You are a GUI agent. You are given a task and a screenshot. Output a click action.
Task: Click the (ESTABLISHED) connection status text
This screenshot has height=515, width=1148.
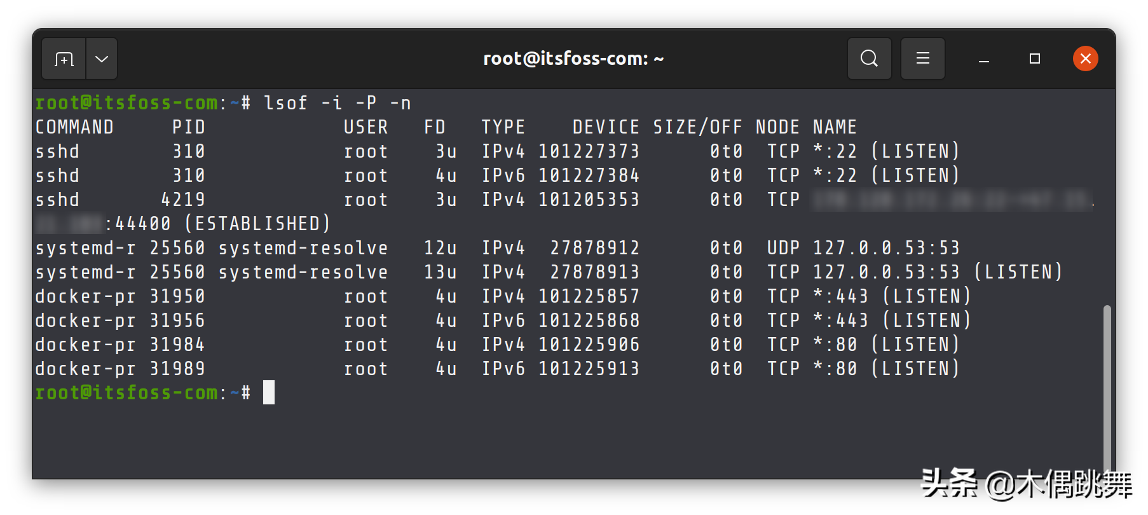tap(257, 224)
